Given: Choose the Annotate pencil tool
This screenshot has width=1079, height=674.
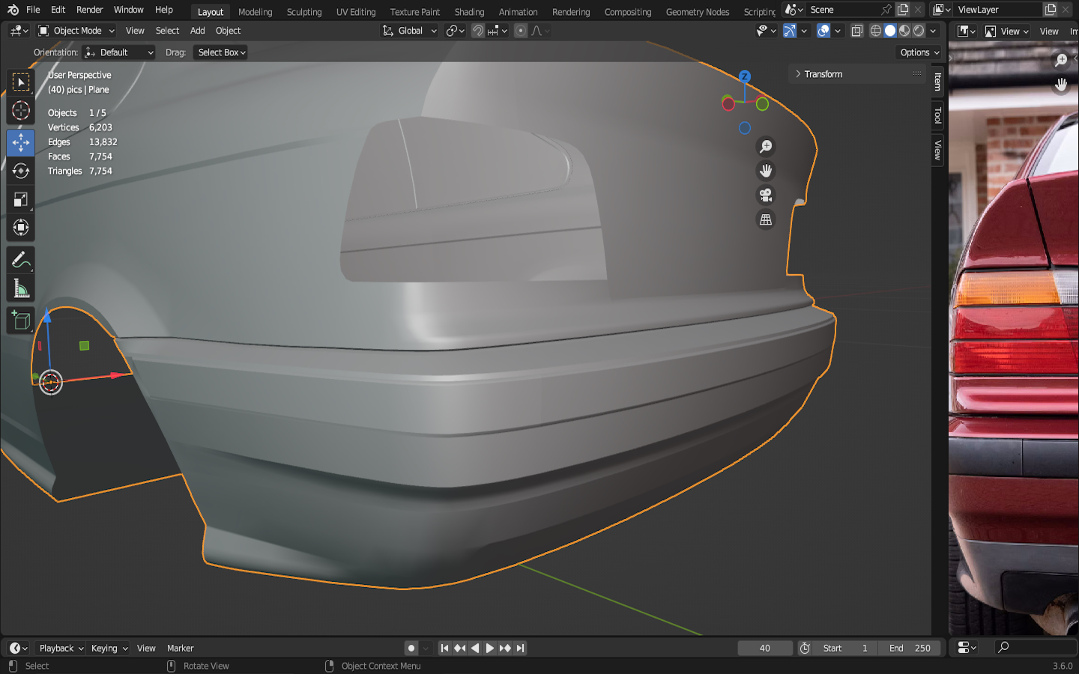Looking at the screenshot, I should pos(21,260).
